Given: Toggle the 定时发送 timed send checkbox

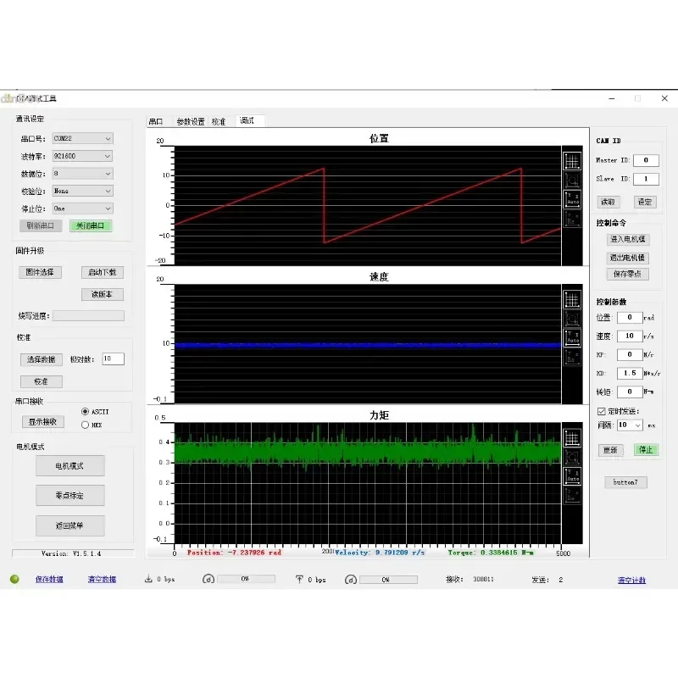Looking at the screenshot, I should point(602,411).
